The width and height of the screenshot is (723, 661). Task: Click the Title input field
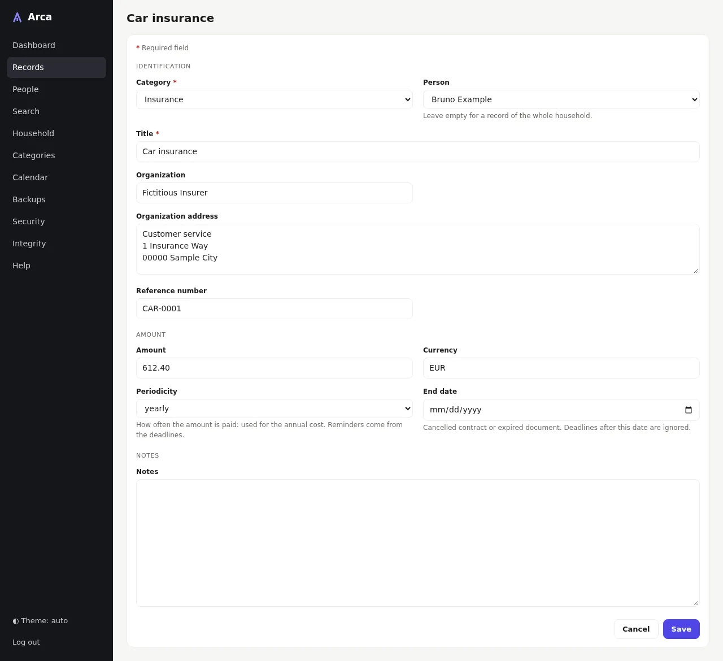pyautogui.click(x=418, y=151)
